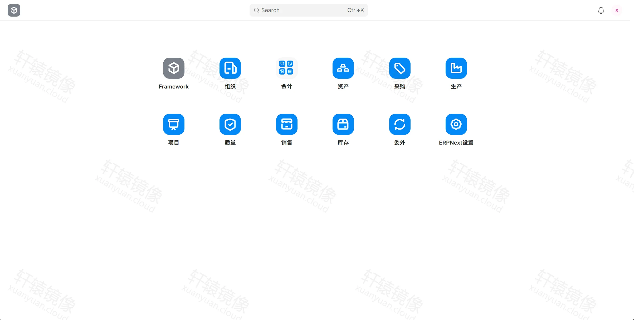Click the 生产 label text
Image resolution: width=634 pixels, height=320 pixels.
456,86
